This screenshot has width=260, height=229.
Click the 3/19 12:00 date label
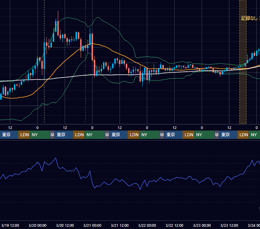pos(10,225)
